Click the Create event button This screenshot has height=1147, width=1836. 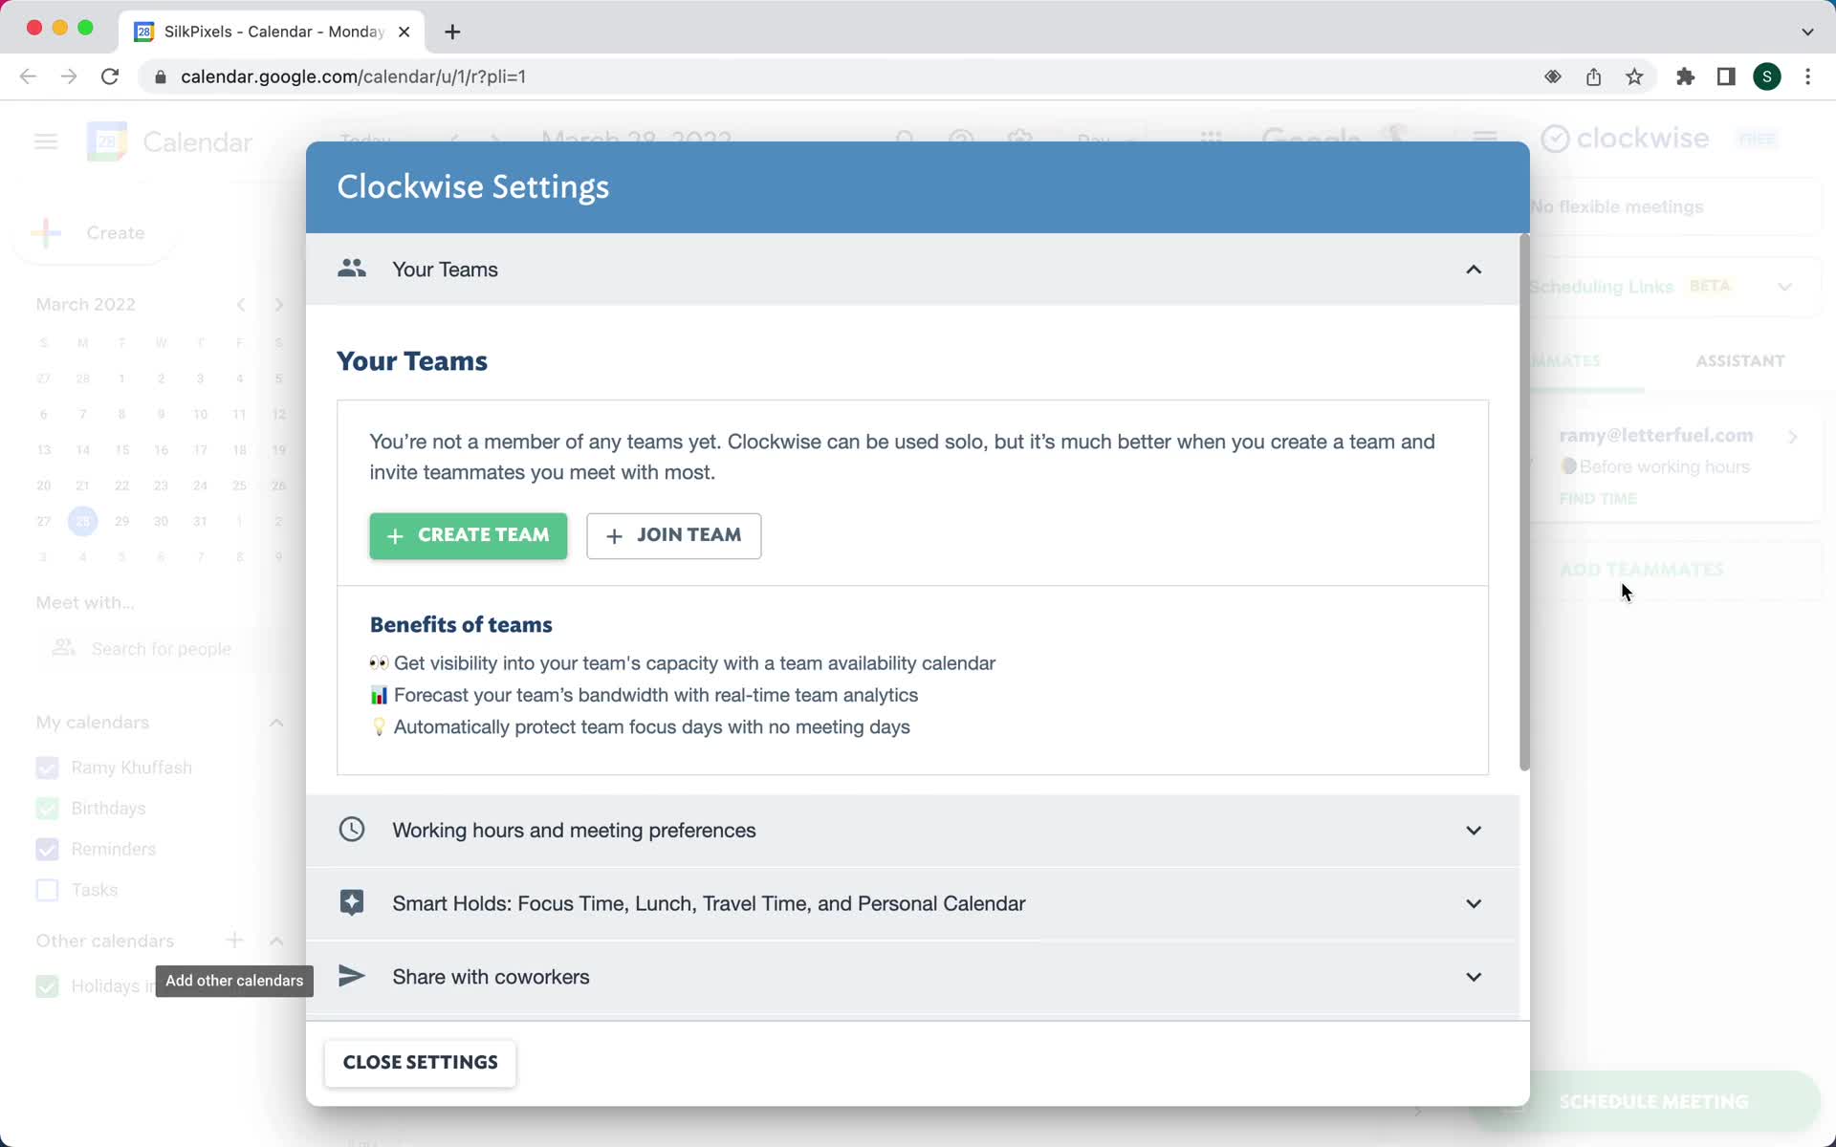click(x=94, y=232)
